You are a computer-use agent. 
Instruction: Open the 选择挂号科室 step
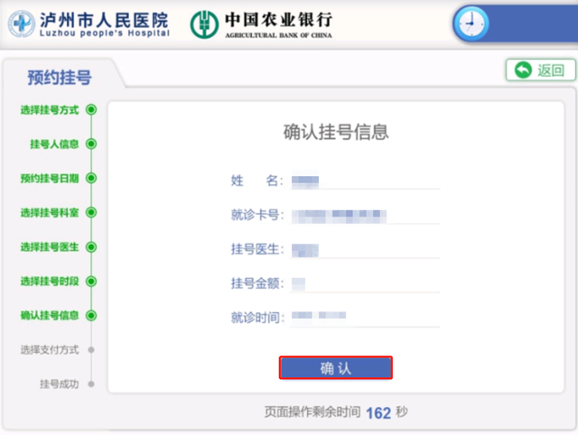[51, 213]
